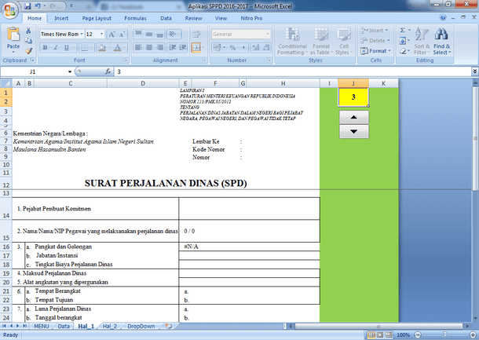Viewport: 479px width, 340px height.
Task: Toggle Bold formatting
Action: tap(46, 48)
